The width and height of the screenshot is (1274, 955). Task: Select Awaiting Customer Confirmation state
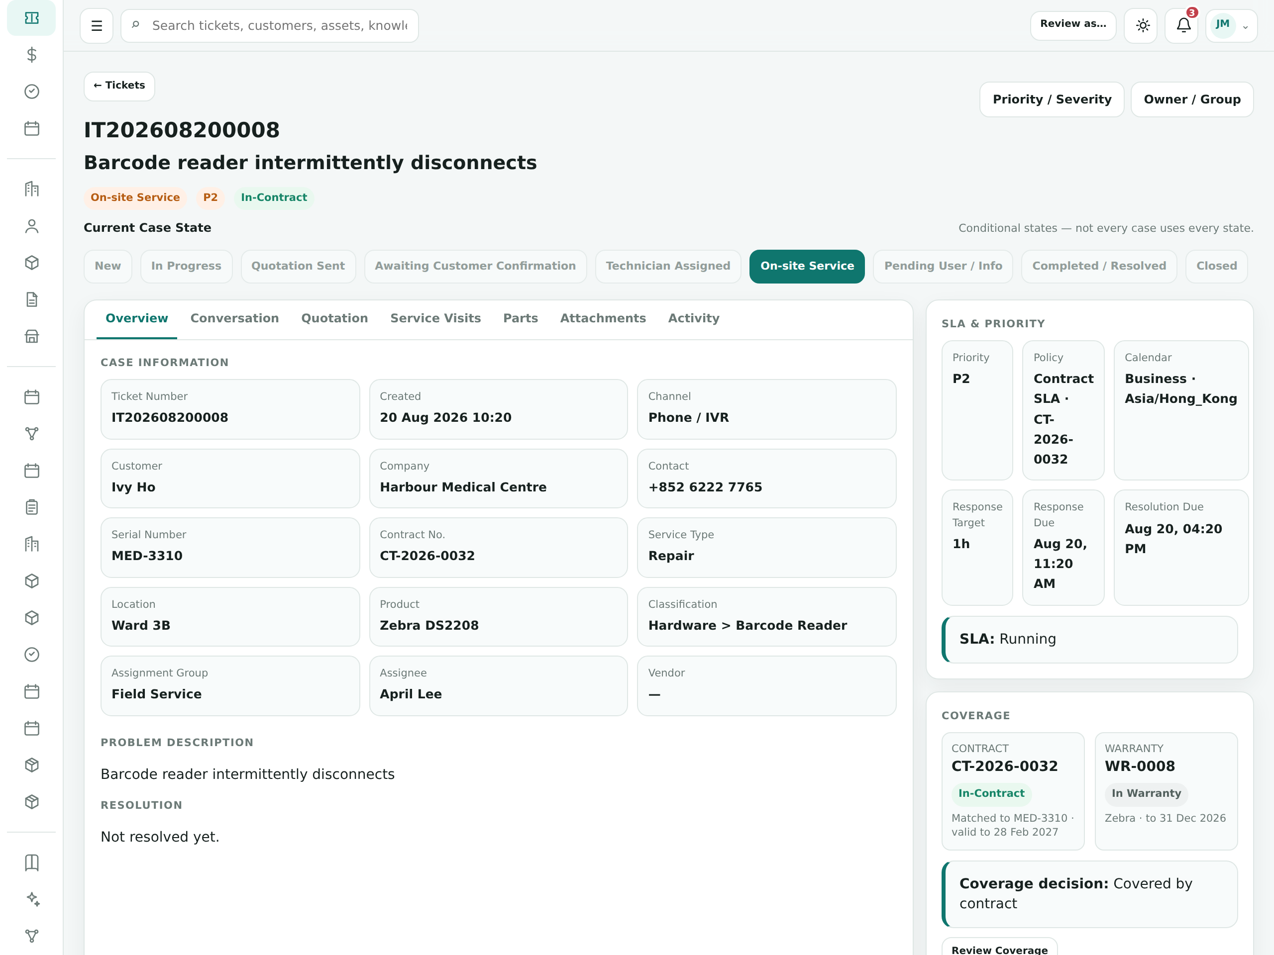(x=475, y=266)
